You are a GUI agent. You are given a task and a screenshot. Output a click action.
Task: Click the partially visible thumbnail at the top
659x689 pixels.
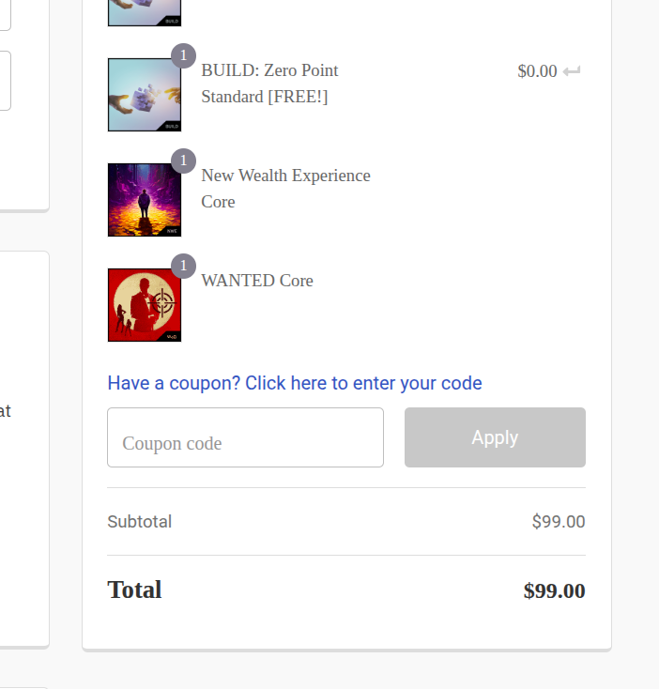tap(145, 12)
